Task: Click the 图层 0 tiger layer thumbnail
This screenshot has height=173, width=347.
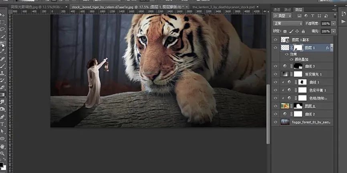Action: (285, 106)
